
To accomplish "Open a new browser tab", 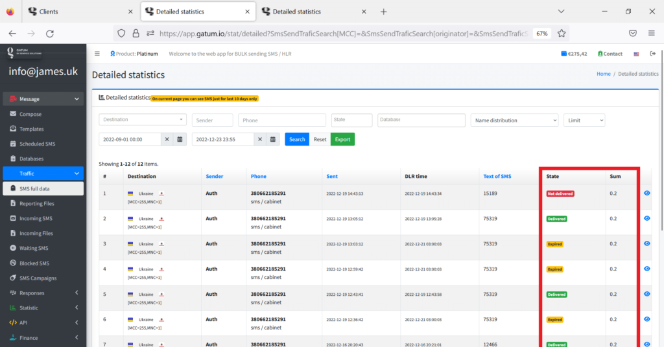I will click(383, 12).
